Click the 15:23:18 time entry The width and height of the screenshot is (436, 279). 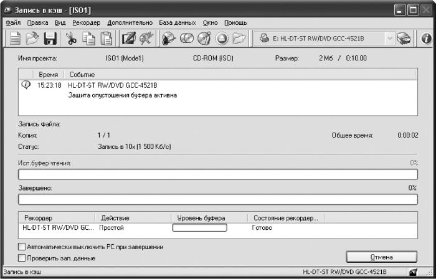49,85
